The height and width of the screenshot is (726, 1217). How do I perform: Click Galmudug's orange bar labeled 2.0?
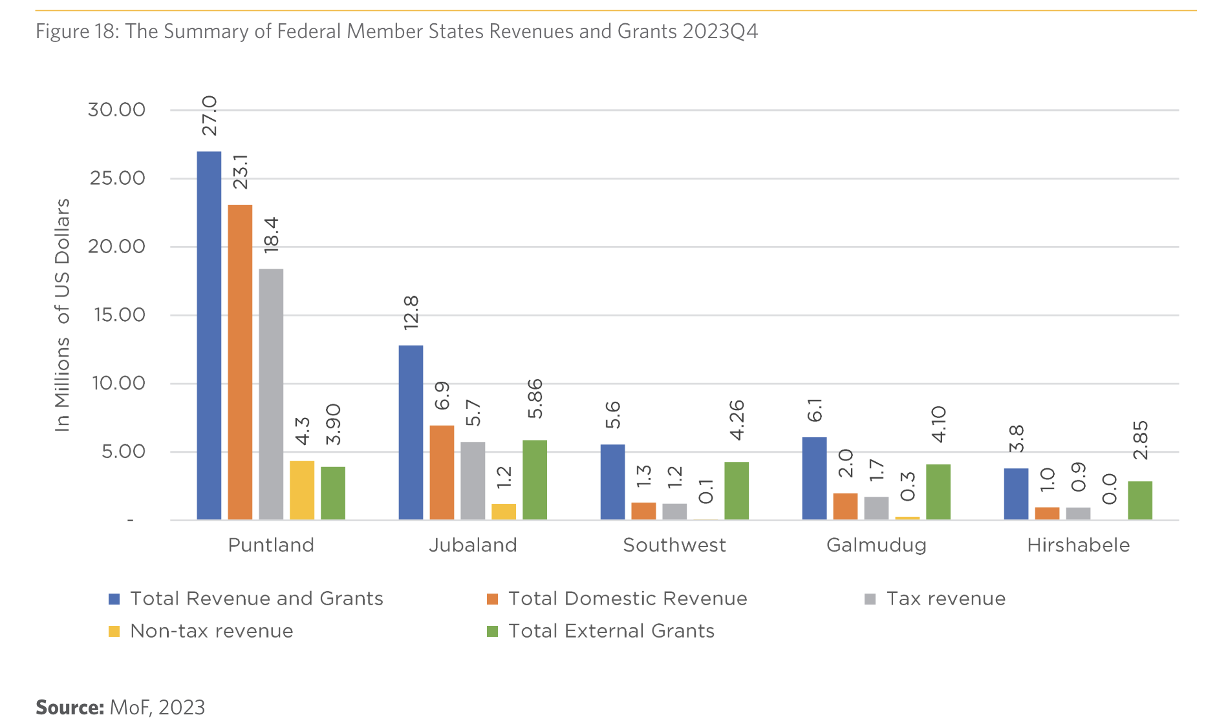tap(845, 506)
